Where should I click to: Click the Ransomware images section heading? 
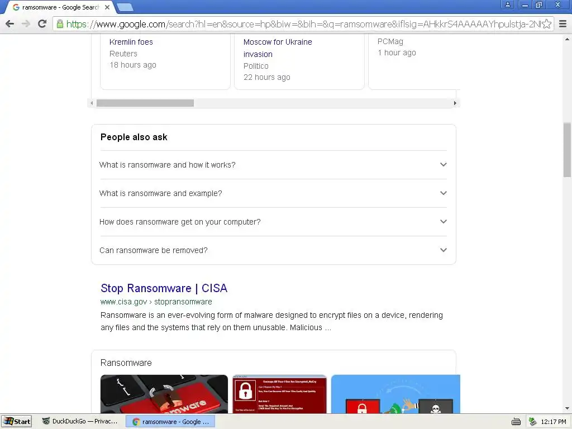126,363
